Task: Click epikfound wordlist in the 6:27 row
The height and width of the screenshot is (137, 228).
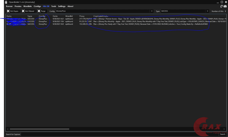Action: 69,19
